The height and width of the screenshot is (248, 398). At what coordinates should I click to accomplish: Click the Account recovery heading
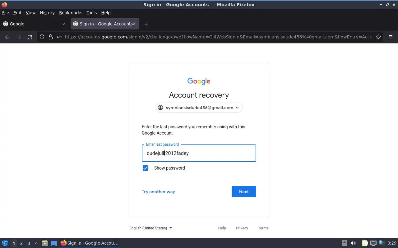tap(199, 95)
